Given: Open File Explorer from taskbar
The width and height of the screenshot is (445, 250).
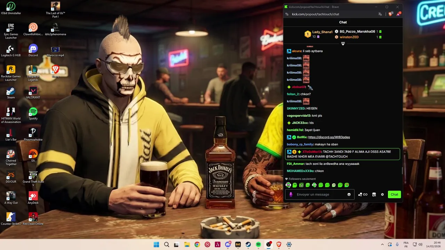Looking at the screenshot, I should pos(187,245).
